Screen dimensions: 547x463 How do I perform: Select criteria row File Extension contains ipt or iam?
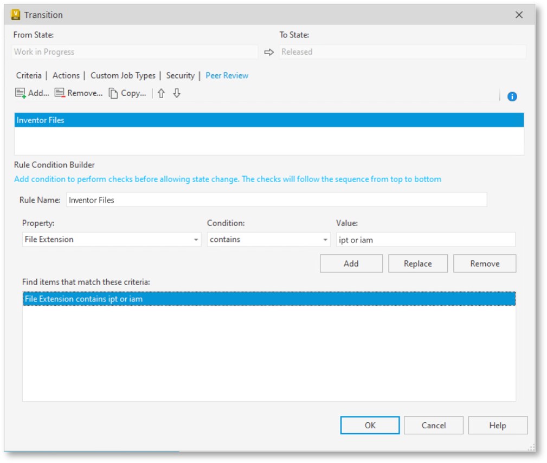point(269,299)
